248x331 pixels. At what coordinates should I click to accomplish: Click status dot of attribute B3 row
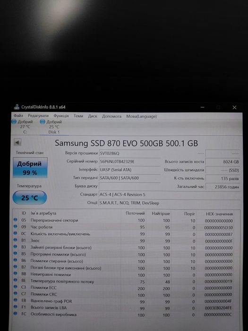tap(15, 247)
